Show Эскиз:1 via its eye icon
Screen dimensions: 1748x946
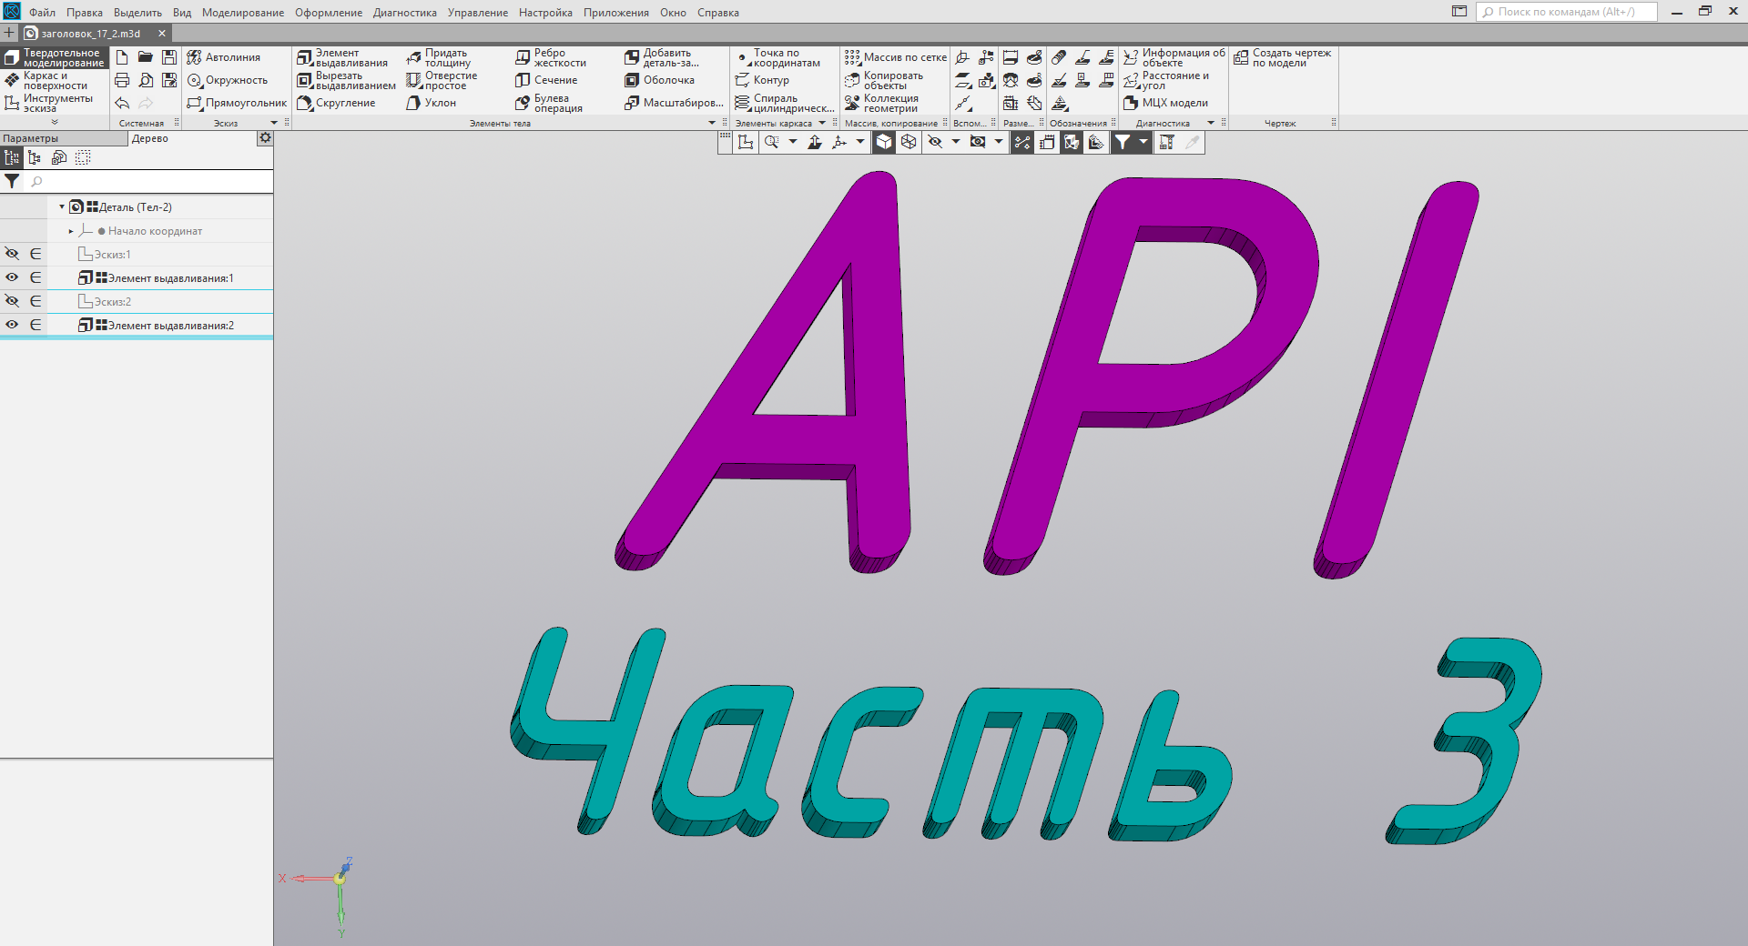click(12, 254)
